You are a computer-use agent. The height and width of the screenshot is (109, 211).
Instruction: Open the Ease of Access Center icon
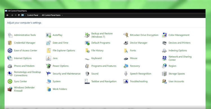[10, 51]
